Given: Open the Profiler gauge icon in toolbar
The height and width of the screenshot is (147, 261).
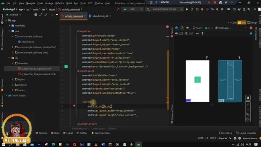Looking at the screenshot, I should coord(212,9).
